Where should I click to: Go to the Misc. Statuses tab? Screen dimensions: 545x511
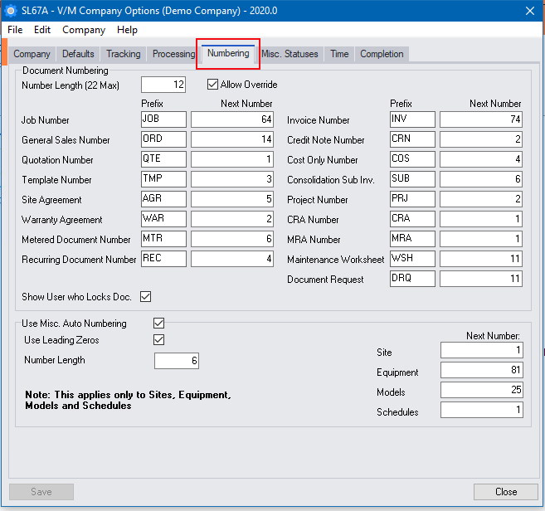[290, 54]
